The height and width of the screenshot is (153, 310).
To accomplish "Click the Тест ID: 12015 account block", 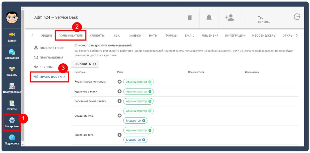I will (x=264, y=20).
